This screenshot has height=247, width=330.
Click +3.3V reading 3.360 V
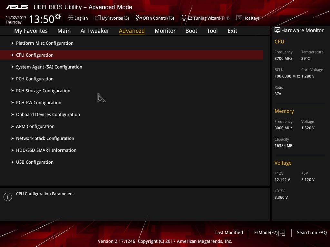281,197
